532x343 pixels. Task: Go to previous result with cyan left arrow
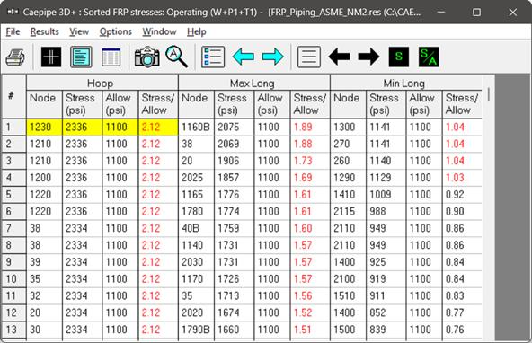pyautogui.click(x=244, y=57)
